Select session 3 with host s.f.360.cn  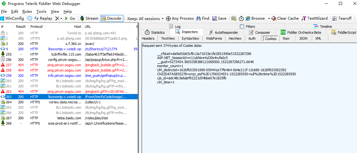click(x=69, y=44)
